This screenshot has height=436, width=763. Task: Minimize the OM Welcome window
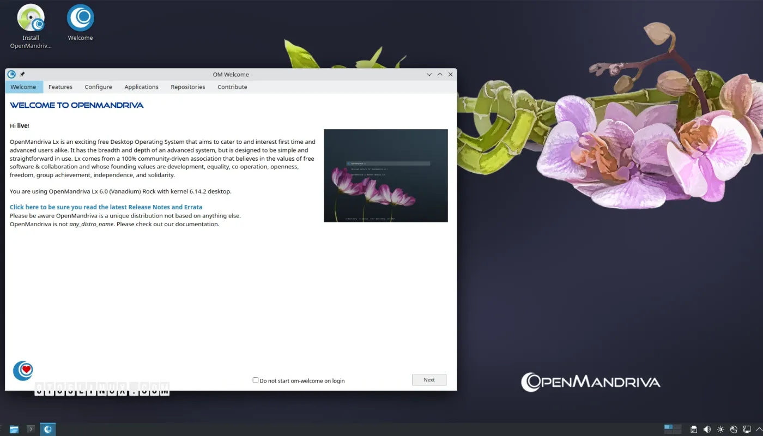[429, 74]
